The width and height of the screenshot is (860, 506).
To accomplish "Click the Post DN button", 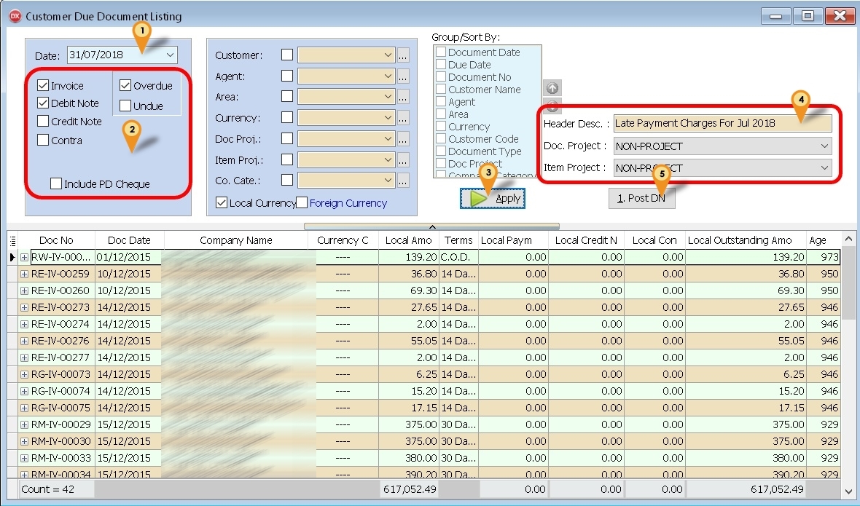I will pos(641,198).
